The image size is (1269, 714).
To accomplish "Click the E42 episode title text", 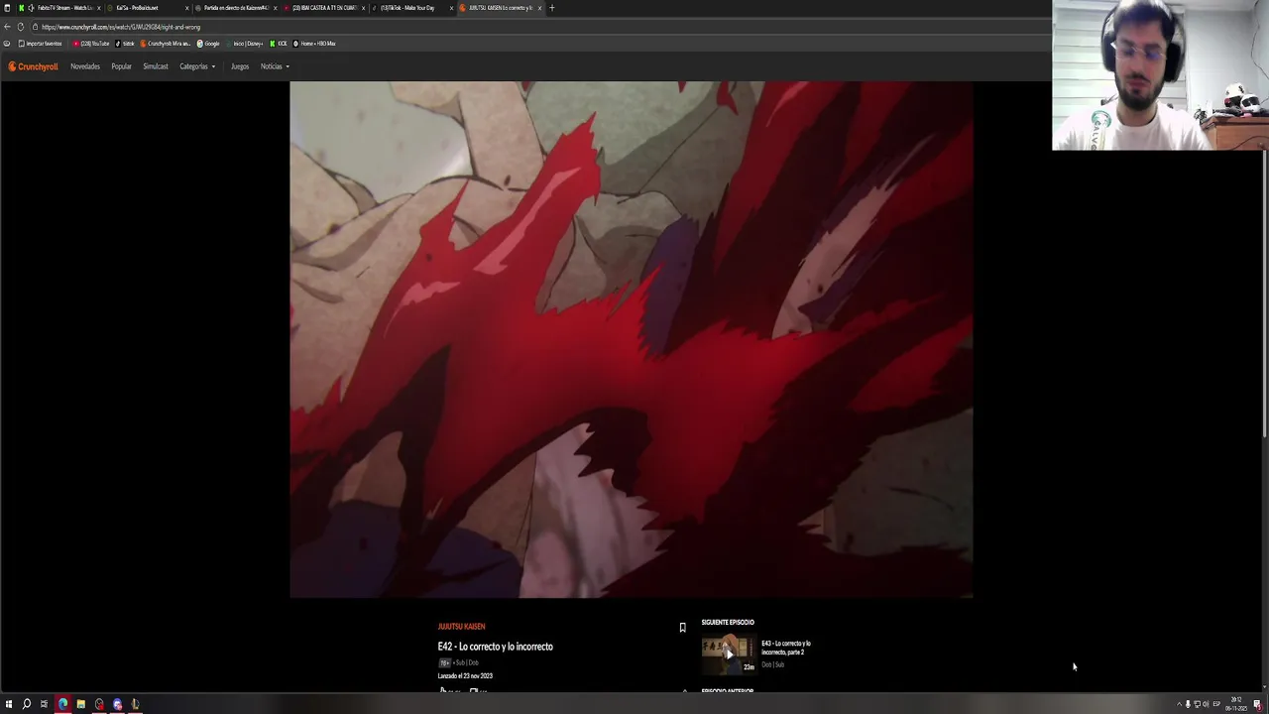I will point(495,647).
